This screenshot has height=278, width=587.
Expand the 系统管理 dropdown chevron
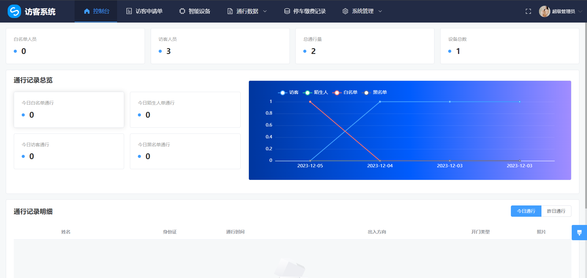click(380, 11)
